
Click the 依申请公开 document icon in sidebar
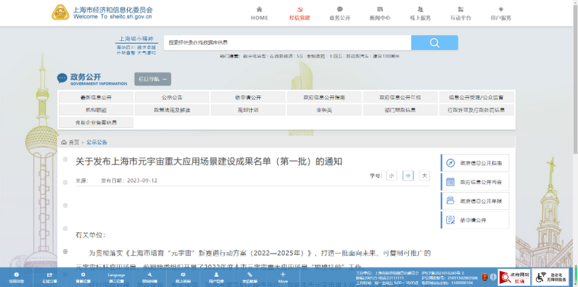pos(451,220)
